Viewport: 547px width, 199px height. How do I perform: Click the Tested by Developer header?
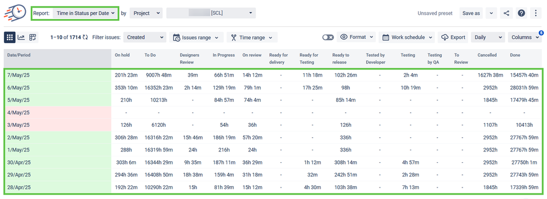pyautogui.click(x=376, y=58)
